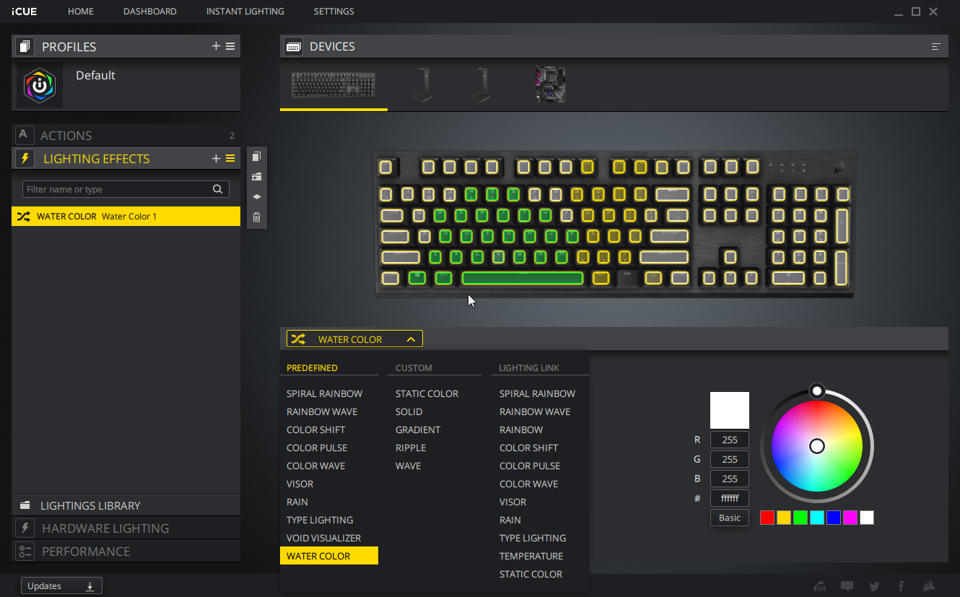960x597 pixels.
Task: Select Lighting Link Rainbow effect
Action: point(521,430)
